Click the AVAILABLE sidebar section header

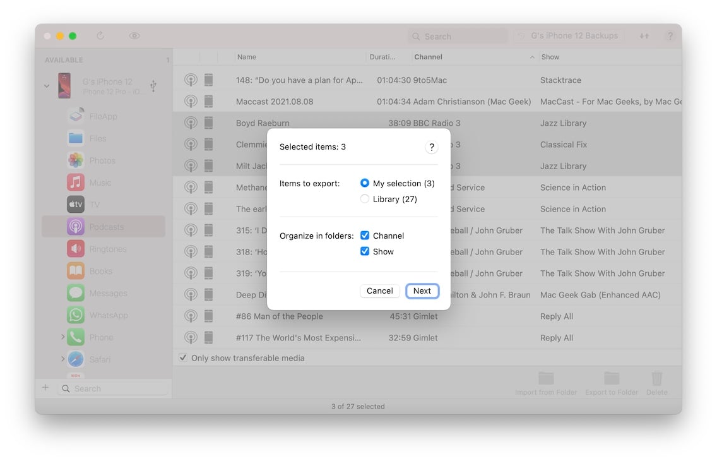coord(64,60)
